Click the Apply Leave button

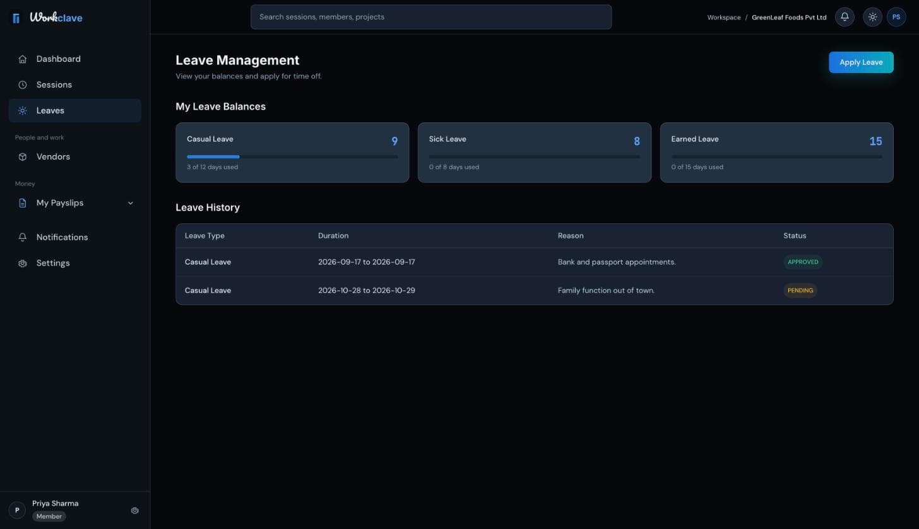tap(861, 62)
